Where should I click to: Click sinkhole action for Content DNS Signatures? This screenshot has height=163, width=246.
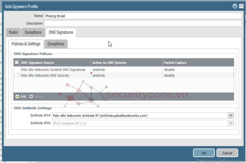(x=99, y=70)
